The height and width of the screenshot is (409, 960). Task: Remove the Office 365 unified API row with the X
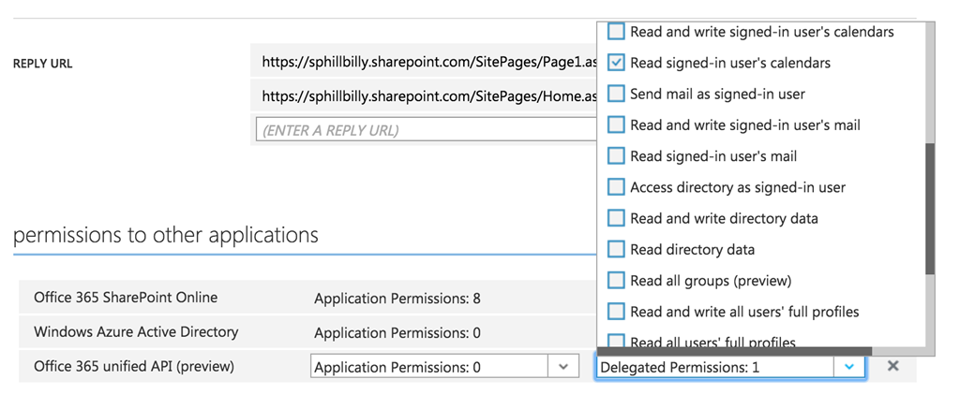pyautogui.click(x=892, y=366)
